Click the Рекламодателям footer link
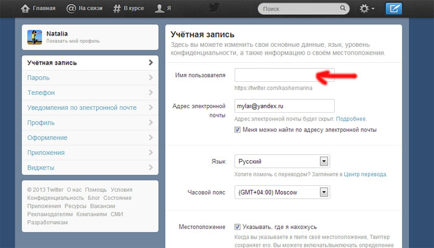This screenshot has width=434, height=248. [x=50, y=214]
